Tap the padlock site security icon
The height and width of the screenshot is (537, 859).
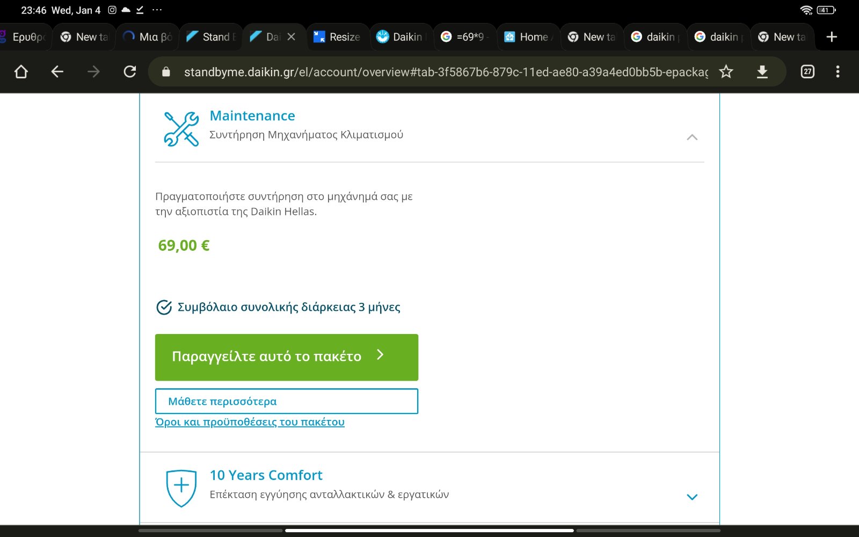(x=166, y=71)
